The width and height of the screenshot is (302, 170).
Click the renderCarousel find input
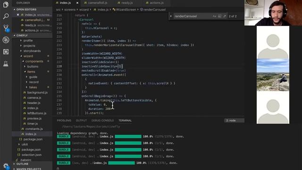[193, 16]
